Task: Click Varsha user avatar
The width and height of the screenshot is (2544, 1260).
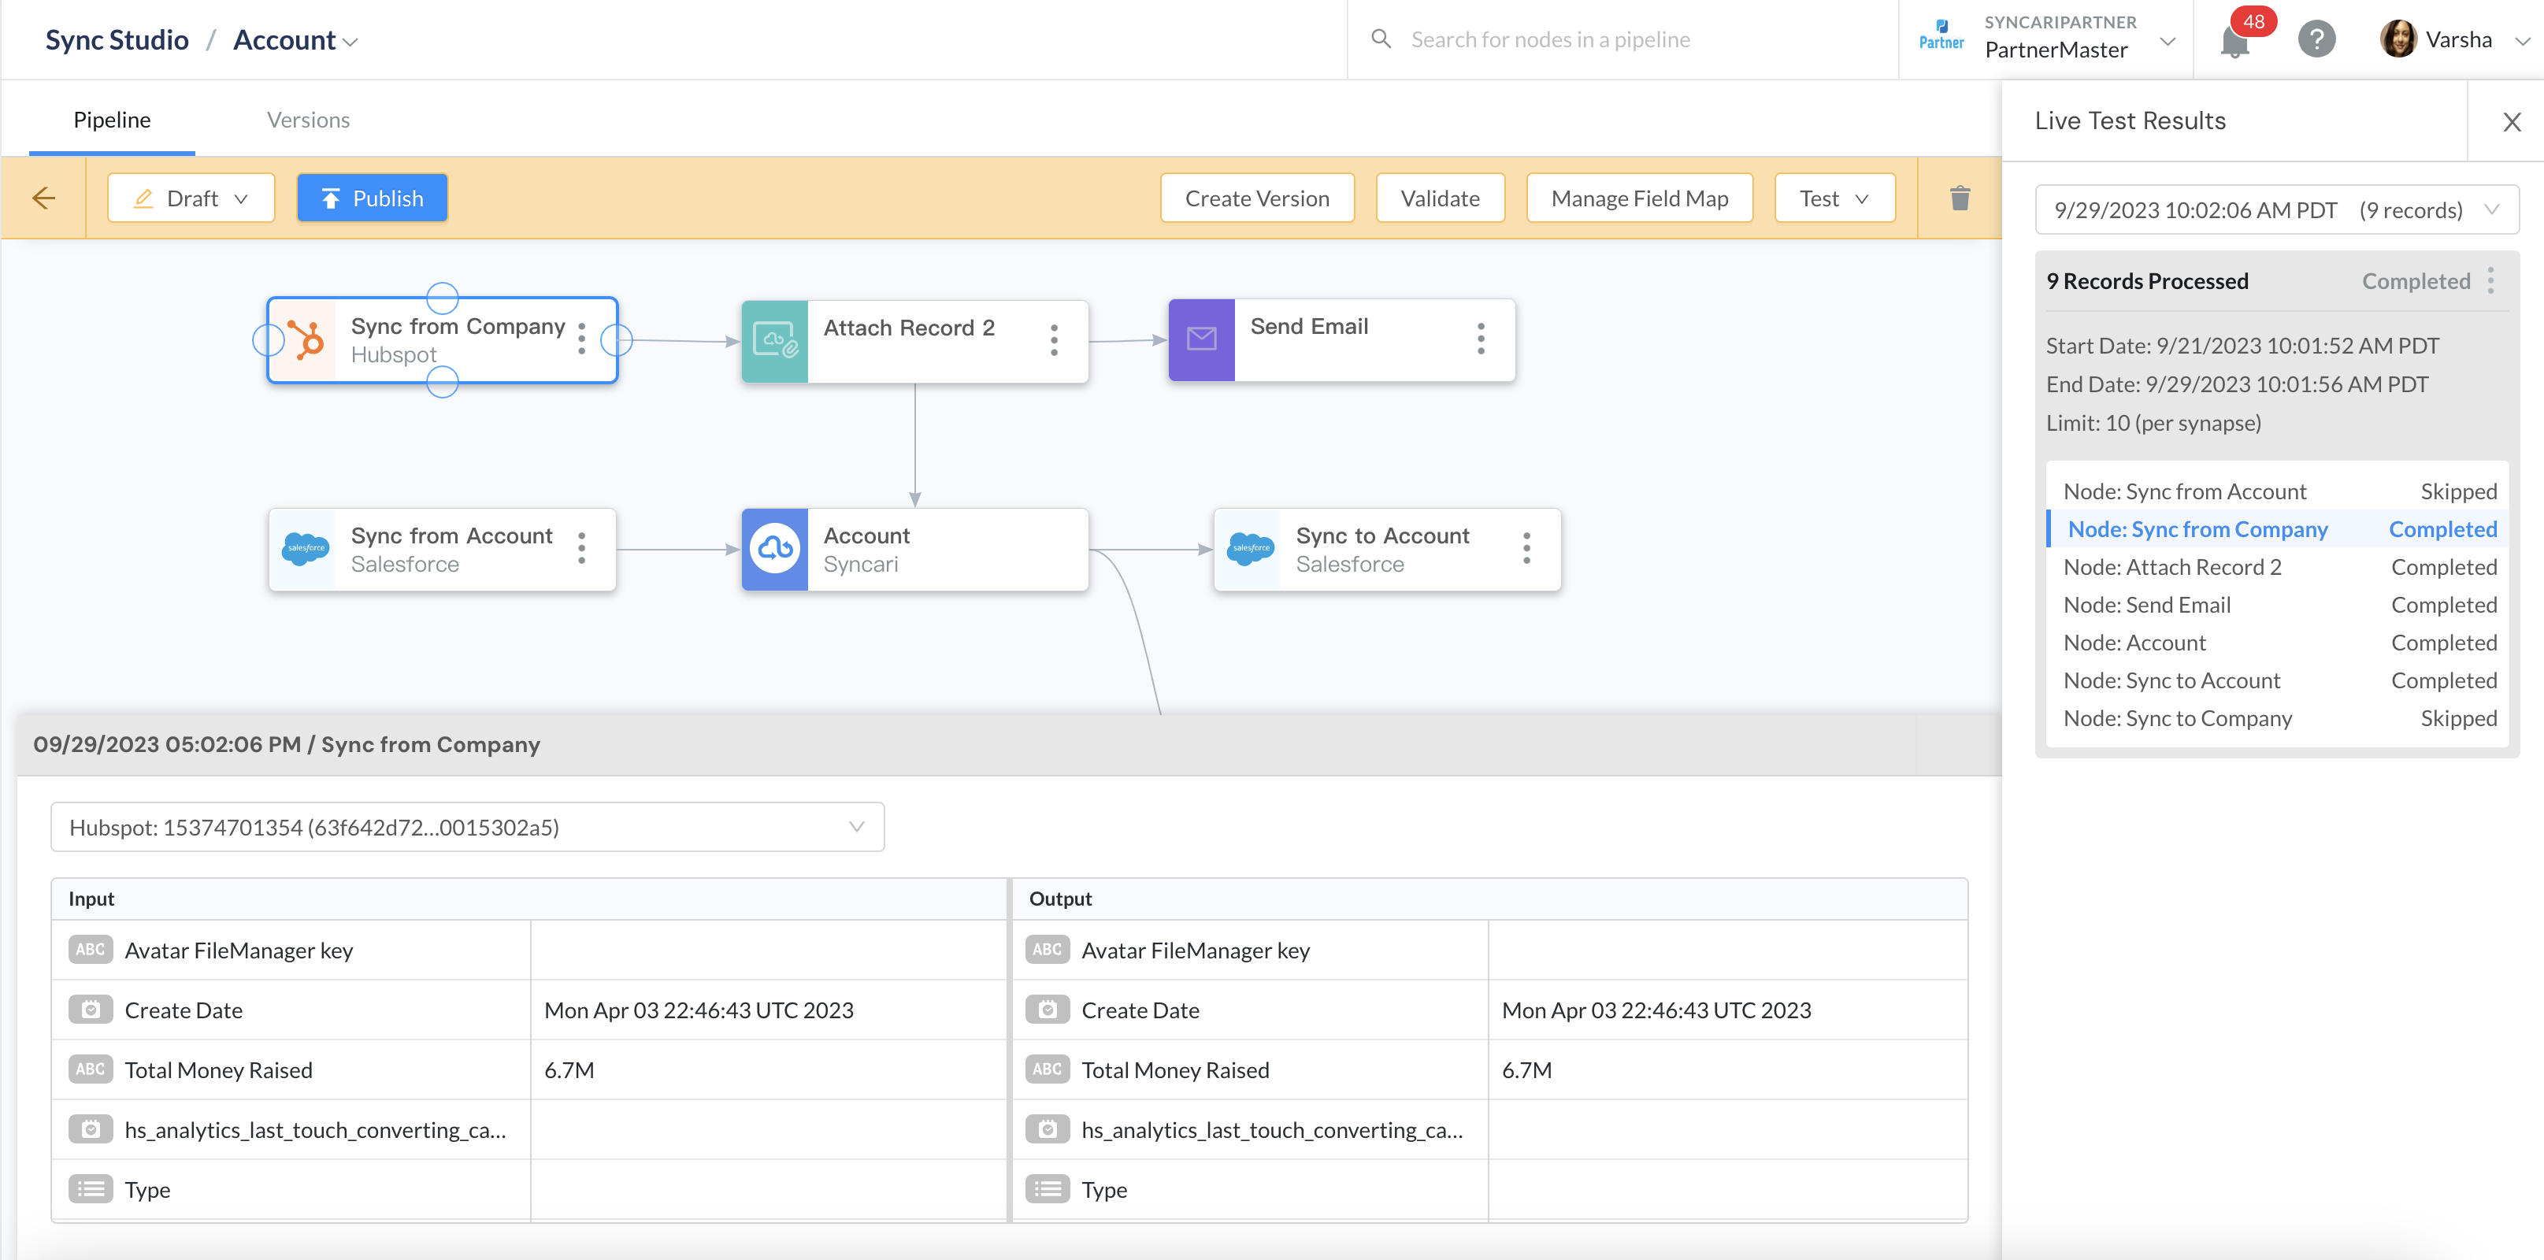Action: point(2398,39)
